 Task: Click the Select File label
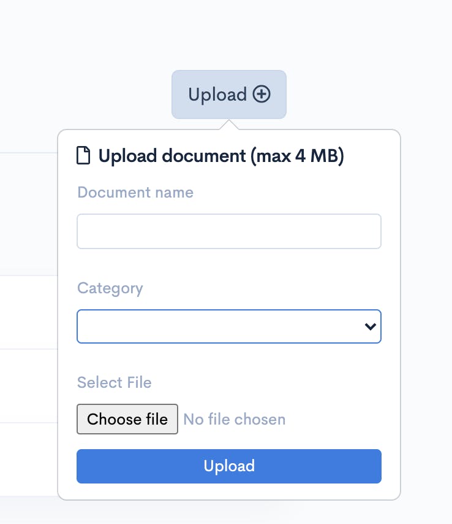[115, 382]
